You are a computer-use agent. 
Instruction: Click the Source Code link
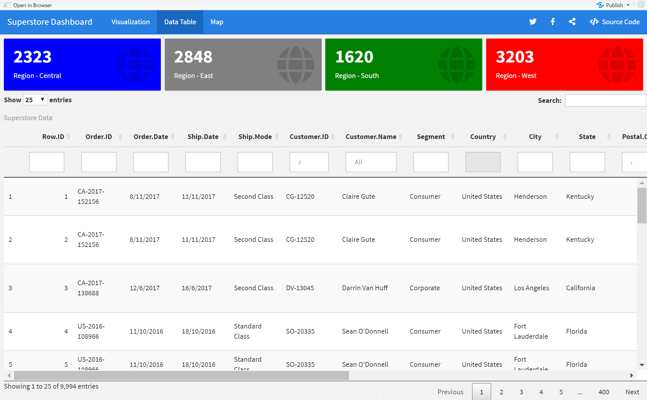coord(615,22)
